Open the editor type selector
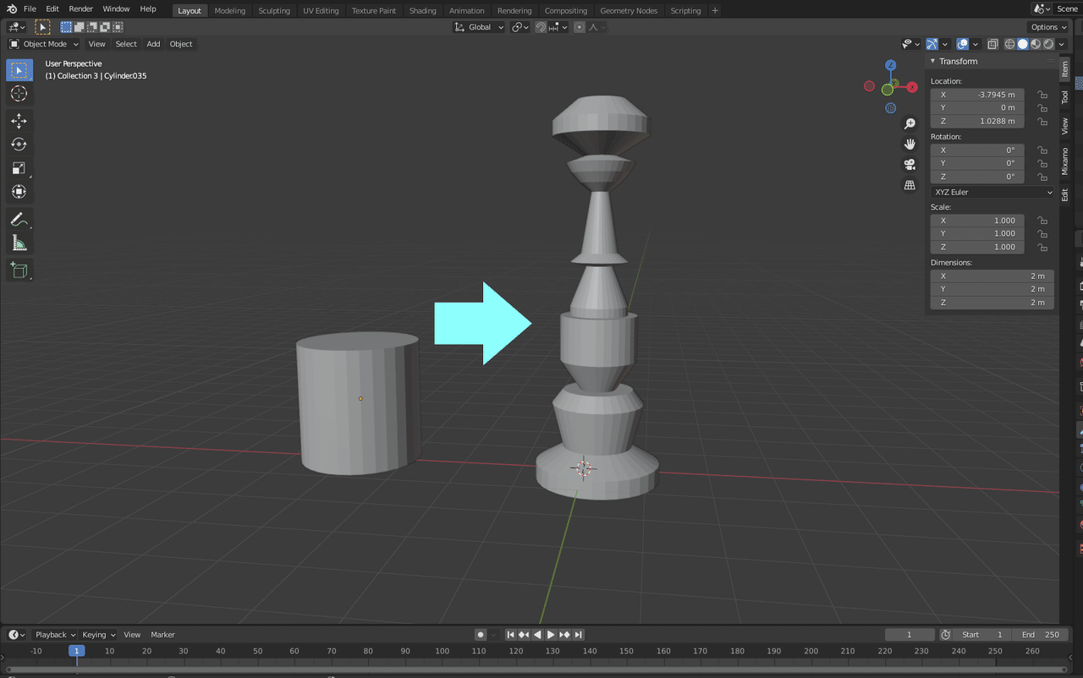Image resolution: width=1083 pixels, height=678 pixels. 16,27
